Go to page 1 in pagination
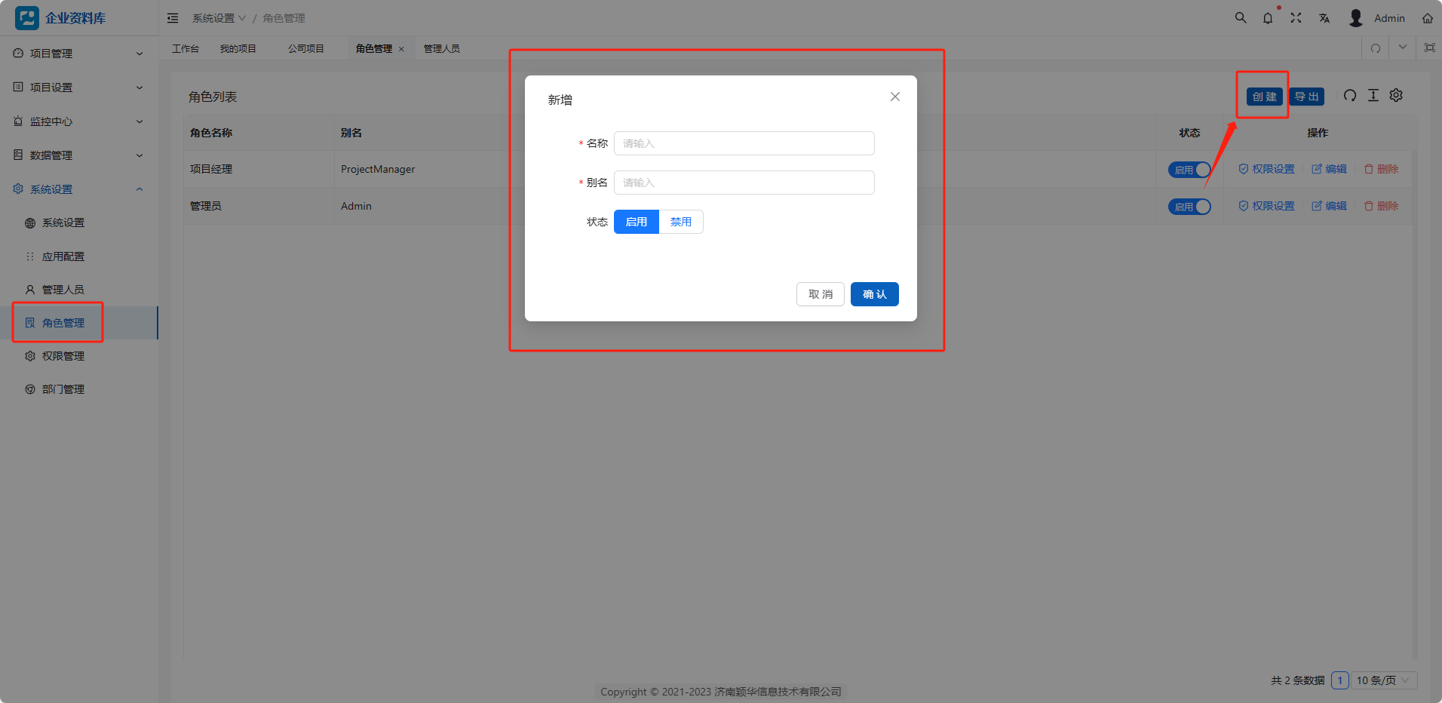This screenshot has height=703, width=1442. tap(1340, 680)
